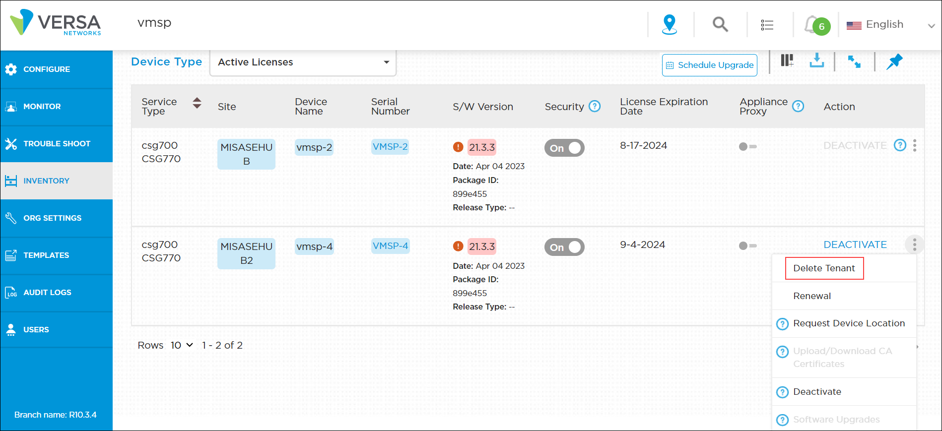Click the expand fullscreen arrows icon
Viewport: 942px width, 431px height.
[854, 62]
